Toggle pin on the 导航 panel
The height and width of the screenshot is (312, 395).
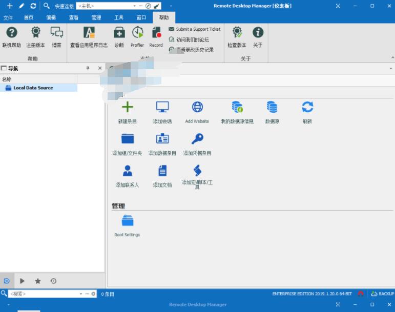tap(88, 68)
